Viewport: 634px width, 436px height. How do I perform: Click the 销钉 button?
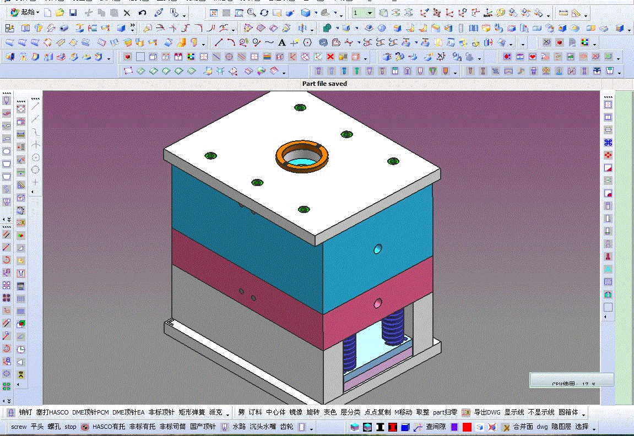pos(25,412)
